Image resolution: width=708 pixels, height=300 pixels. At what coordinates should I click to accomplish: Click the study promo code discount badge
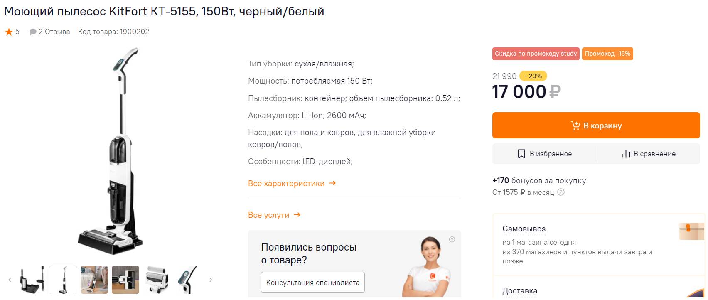(x=536, y=54)
